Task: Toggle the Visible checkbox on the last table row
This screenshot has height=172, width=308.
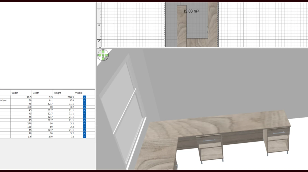Action: pos(84,137)
